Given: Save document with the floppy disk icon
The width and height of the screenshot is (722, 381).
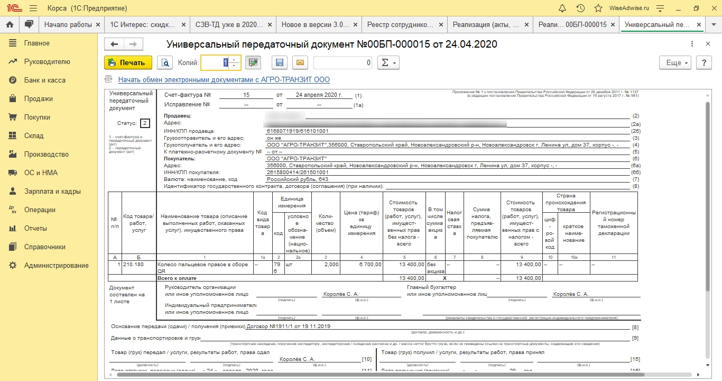Looking at the screenshot, I should point(280,62).
